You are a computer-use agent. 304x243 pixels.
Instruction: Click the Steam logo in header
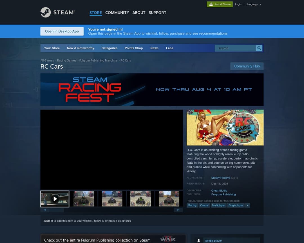pyautogui.click(x=57, y=12)
